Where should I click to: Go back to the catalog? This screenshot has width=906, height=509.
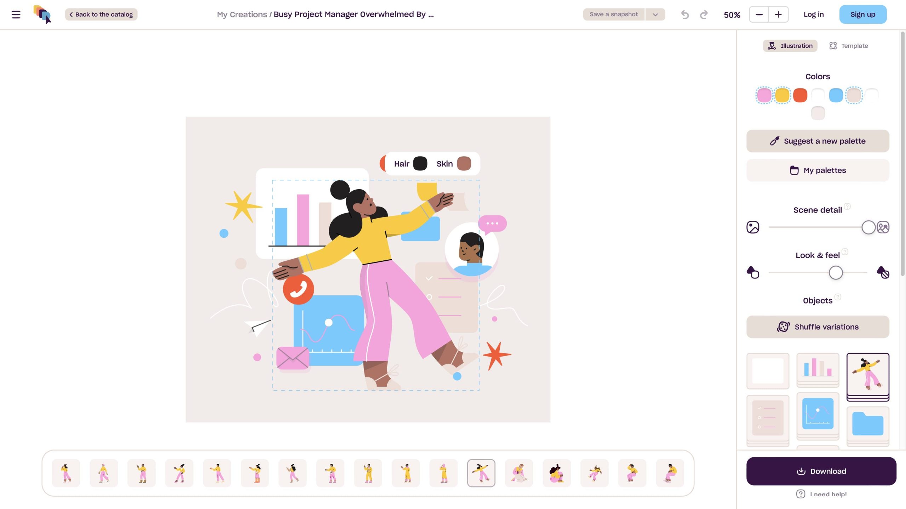(101, 15)
